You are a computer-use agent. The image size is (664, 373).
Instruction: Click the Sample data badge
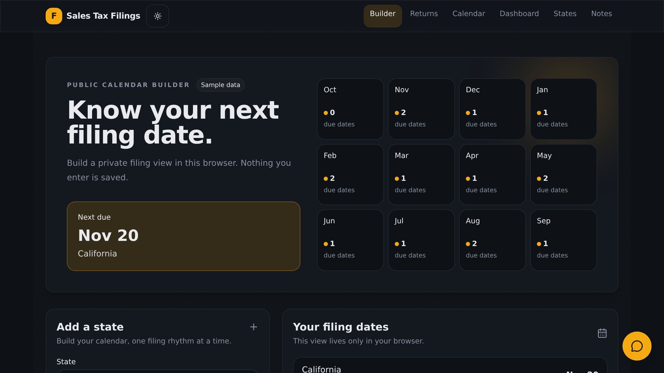(220, 85)
